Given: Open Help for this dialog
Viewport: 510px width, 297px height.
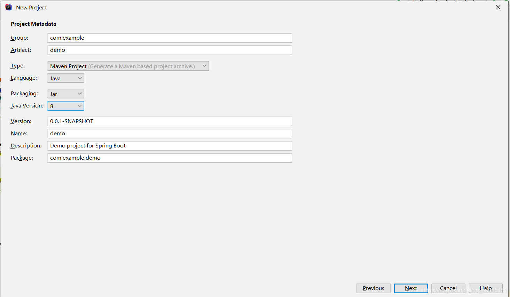Looking at the screenshot, I should coord(486,288).
